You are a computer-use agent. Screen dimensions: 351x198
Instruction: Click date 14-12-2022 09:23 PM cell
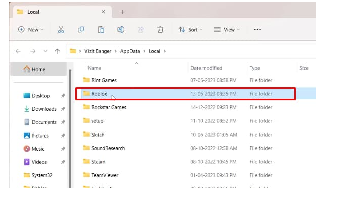[213, 107]
